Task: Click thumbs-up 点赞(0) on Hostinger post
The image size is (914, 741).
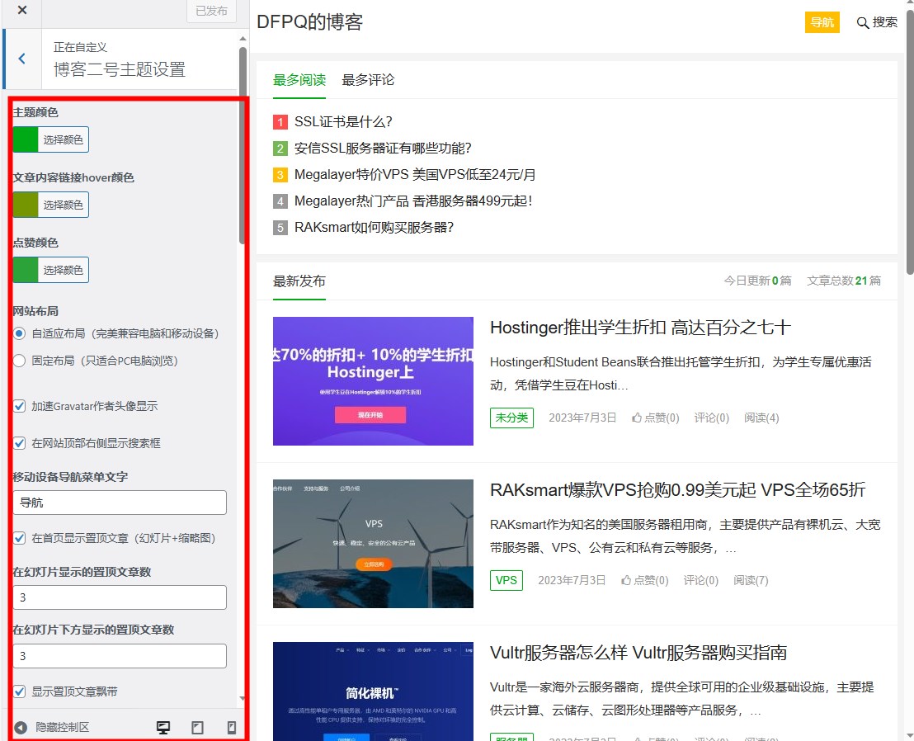Action: tap(656, 418)
